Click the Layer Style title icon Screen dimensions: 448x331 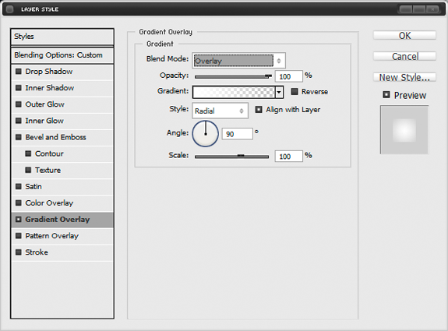point(9,9)
